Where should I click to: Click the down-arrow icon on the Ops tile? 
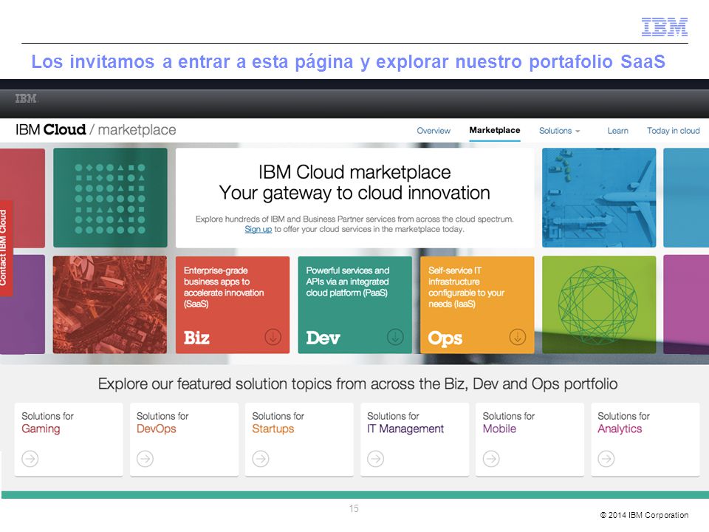(517, 337)
